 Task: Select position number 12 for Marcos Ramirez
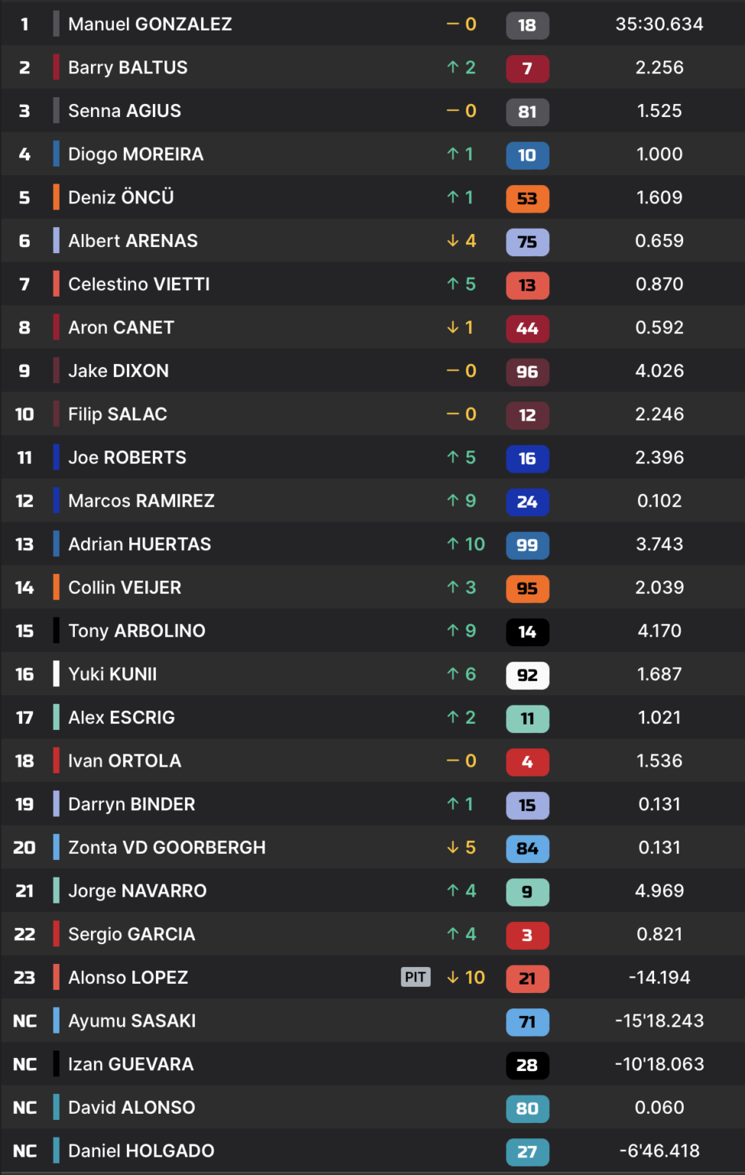click(24, 501)
